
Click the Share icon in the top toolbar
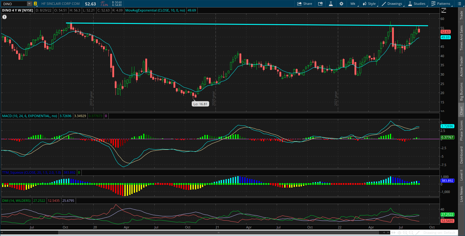point(305,4)
